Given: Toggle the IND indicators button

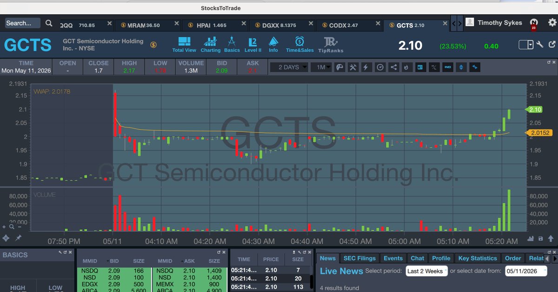Looking at the screenshot, I should click(x=448, y=67).
